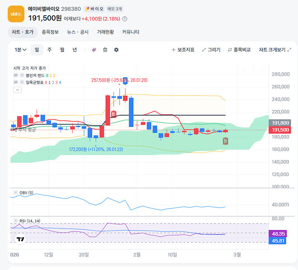Click the stock code 298380
The image size is (298, 270).
[x=71, y=9]
